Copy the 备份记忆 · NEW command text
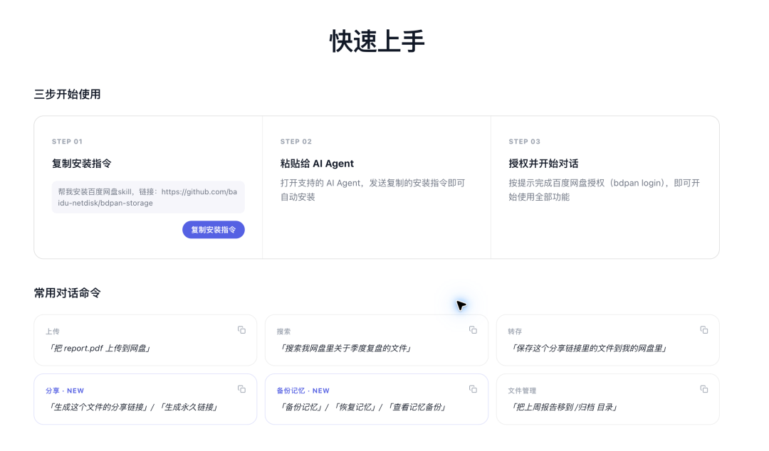Image resolution: width=769 pixels, height=451 pixels. pyautogui.click(x=473, y=388)
